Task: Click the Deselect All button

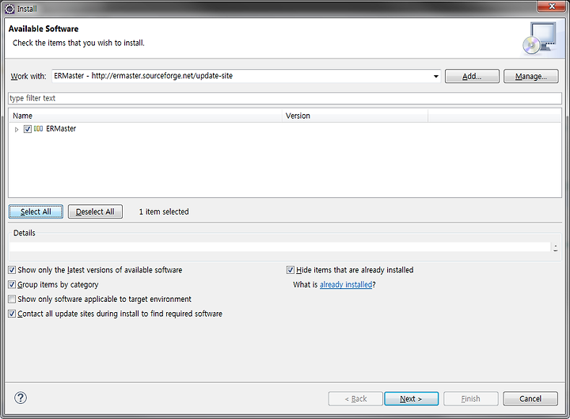Action: click(x=95, y=211)
